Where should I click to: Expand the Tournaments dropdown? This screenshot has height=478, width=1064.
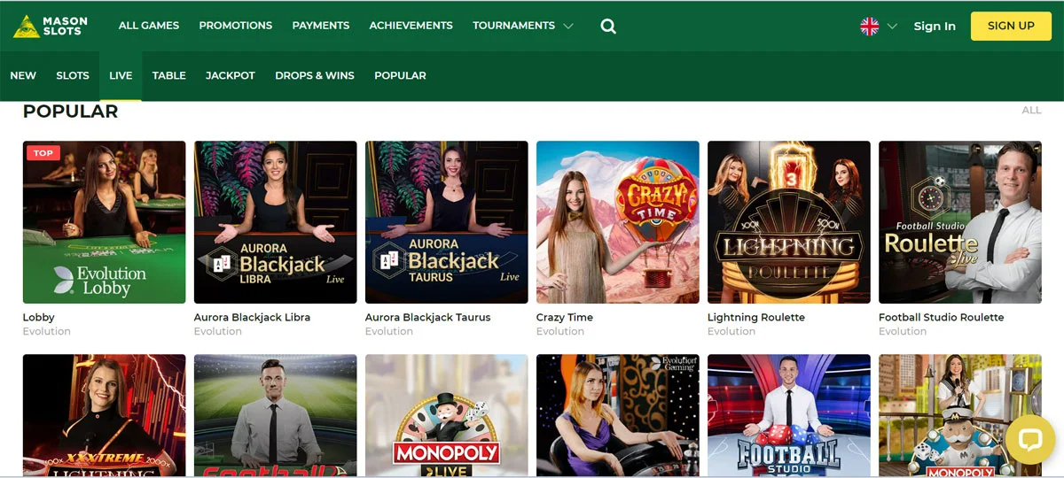tap(523, 26)
